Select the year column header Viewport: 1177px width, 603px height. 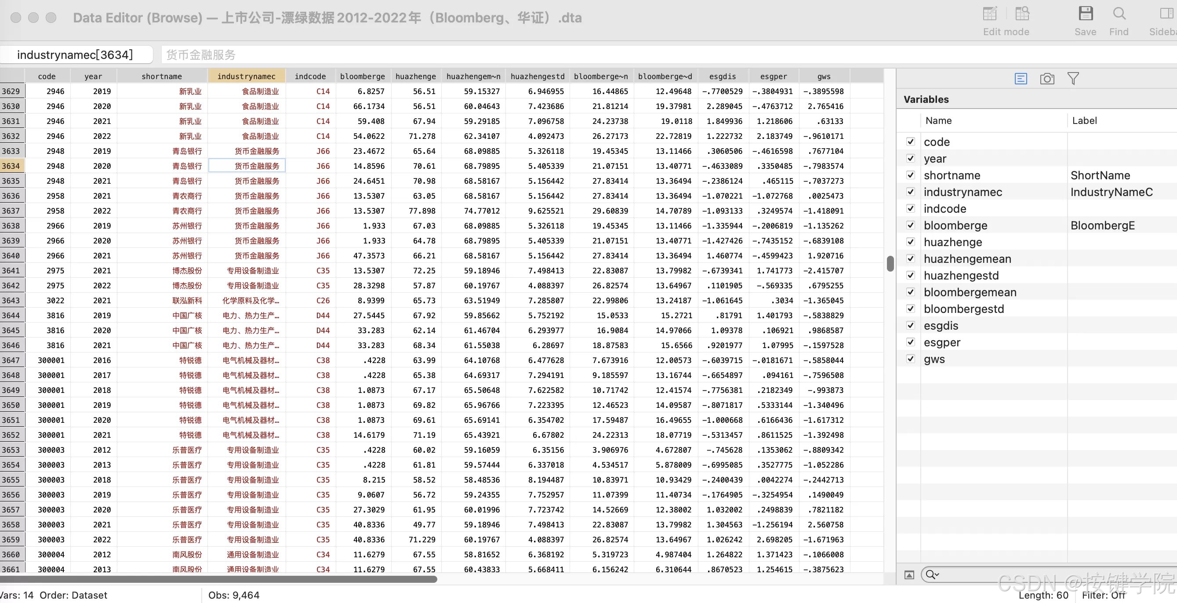pyautogui.click(x=93, y=76)
